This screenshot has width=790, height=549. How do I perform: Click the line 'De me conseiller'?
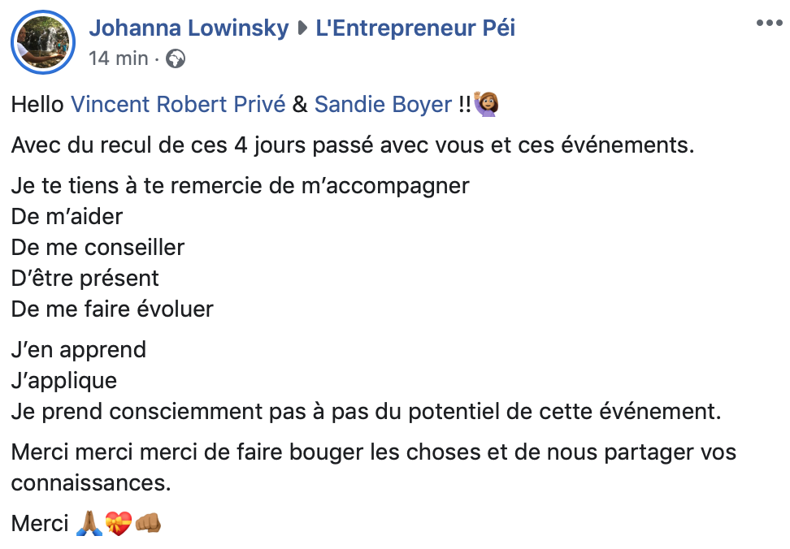click(x=98, y=247)
